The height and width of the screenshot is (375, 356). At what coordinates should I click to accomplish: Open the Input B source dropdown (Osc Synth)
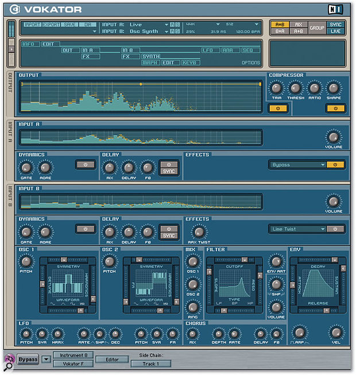point(167,32)
